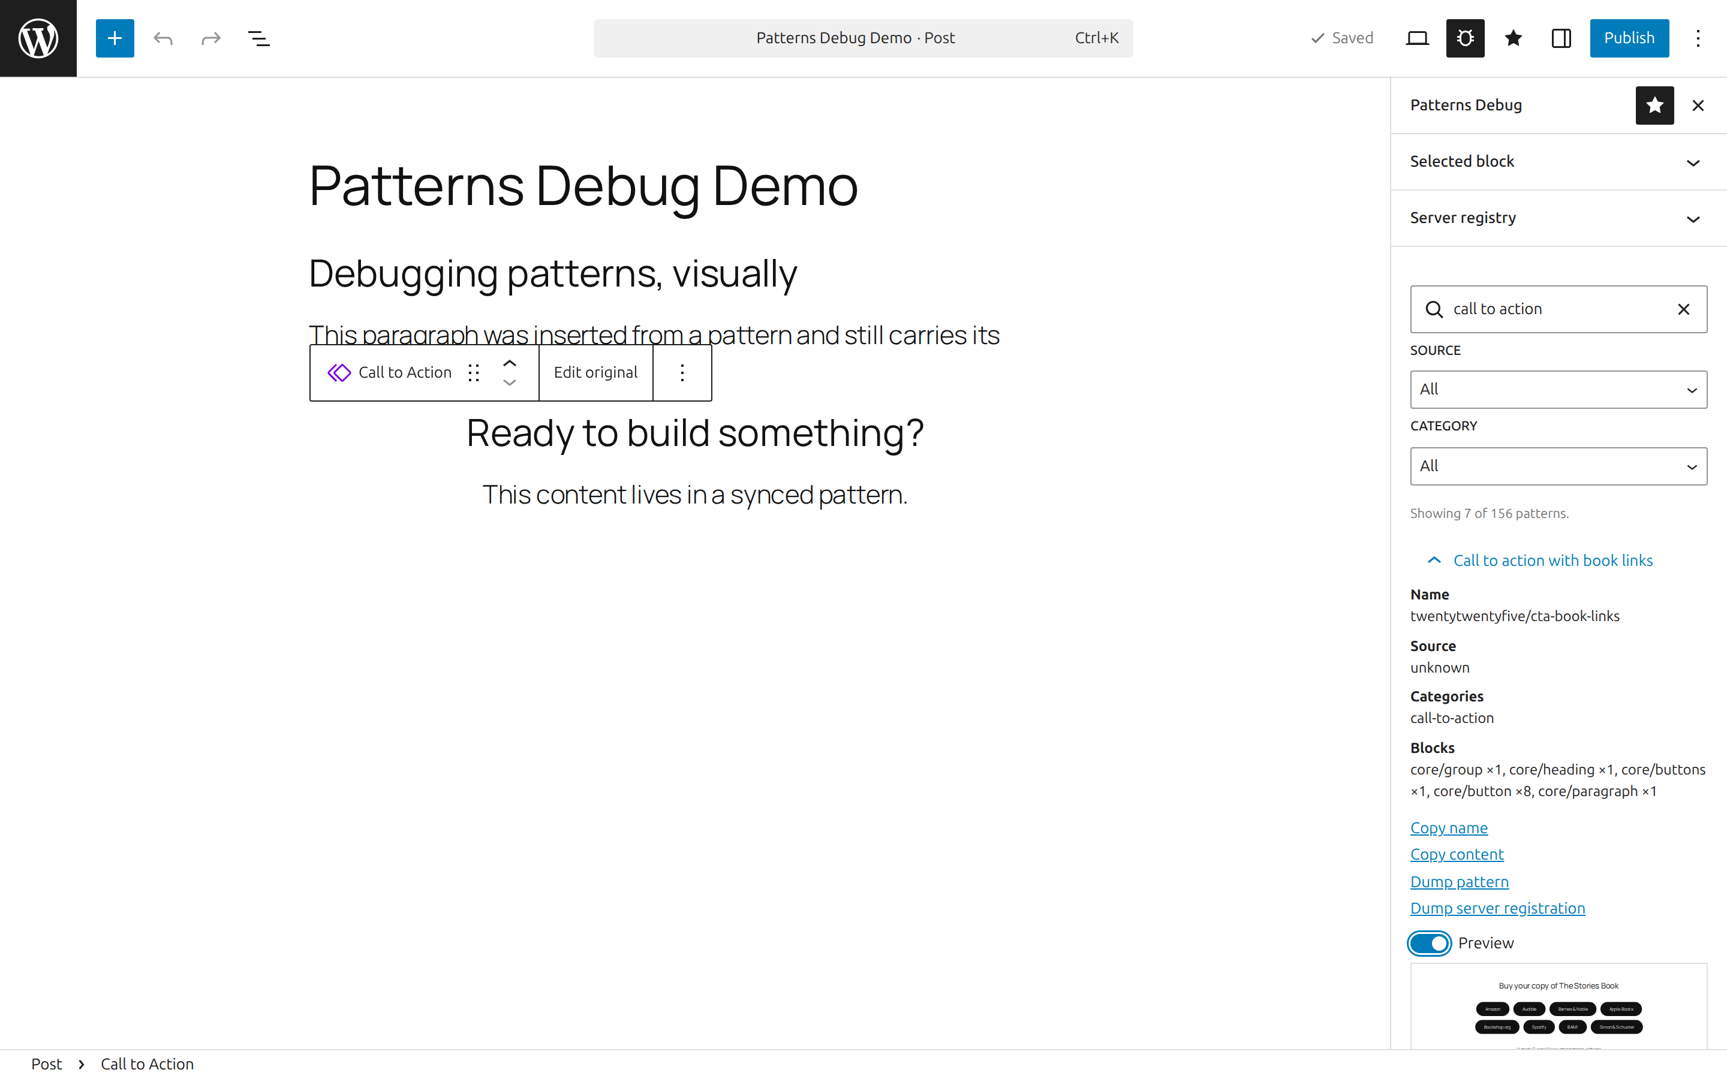The image size is (1727, 1079).
Task: Toggle the Patterns Debug bug icon
Action: 1465,38
